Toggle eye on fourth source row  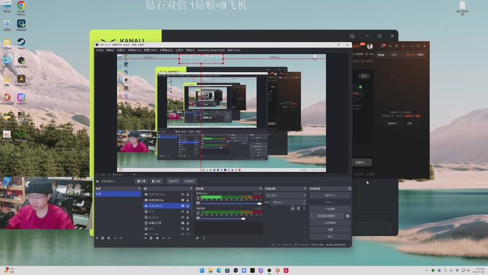182,211
